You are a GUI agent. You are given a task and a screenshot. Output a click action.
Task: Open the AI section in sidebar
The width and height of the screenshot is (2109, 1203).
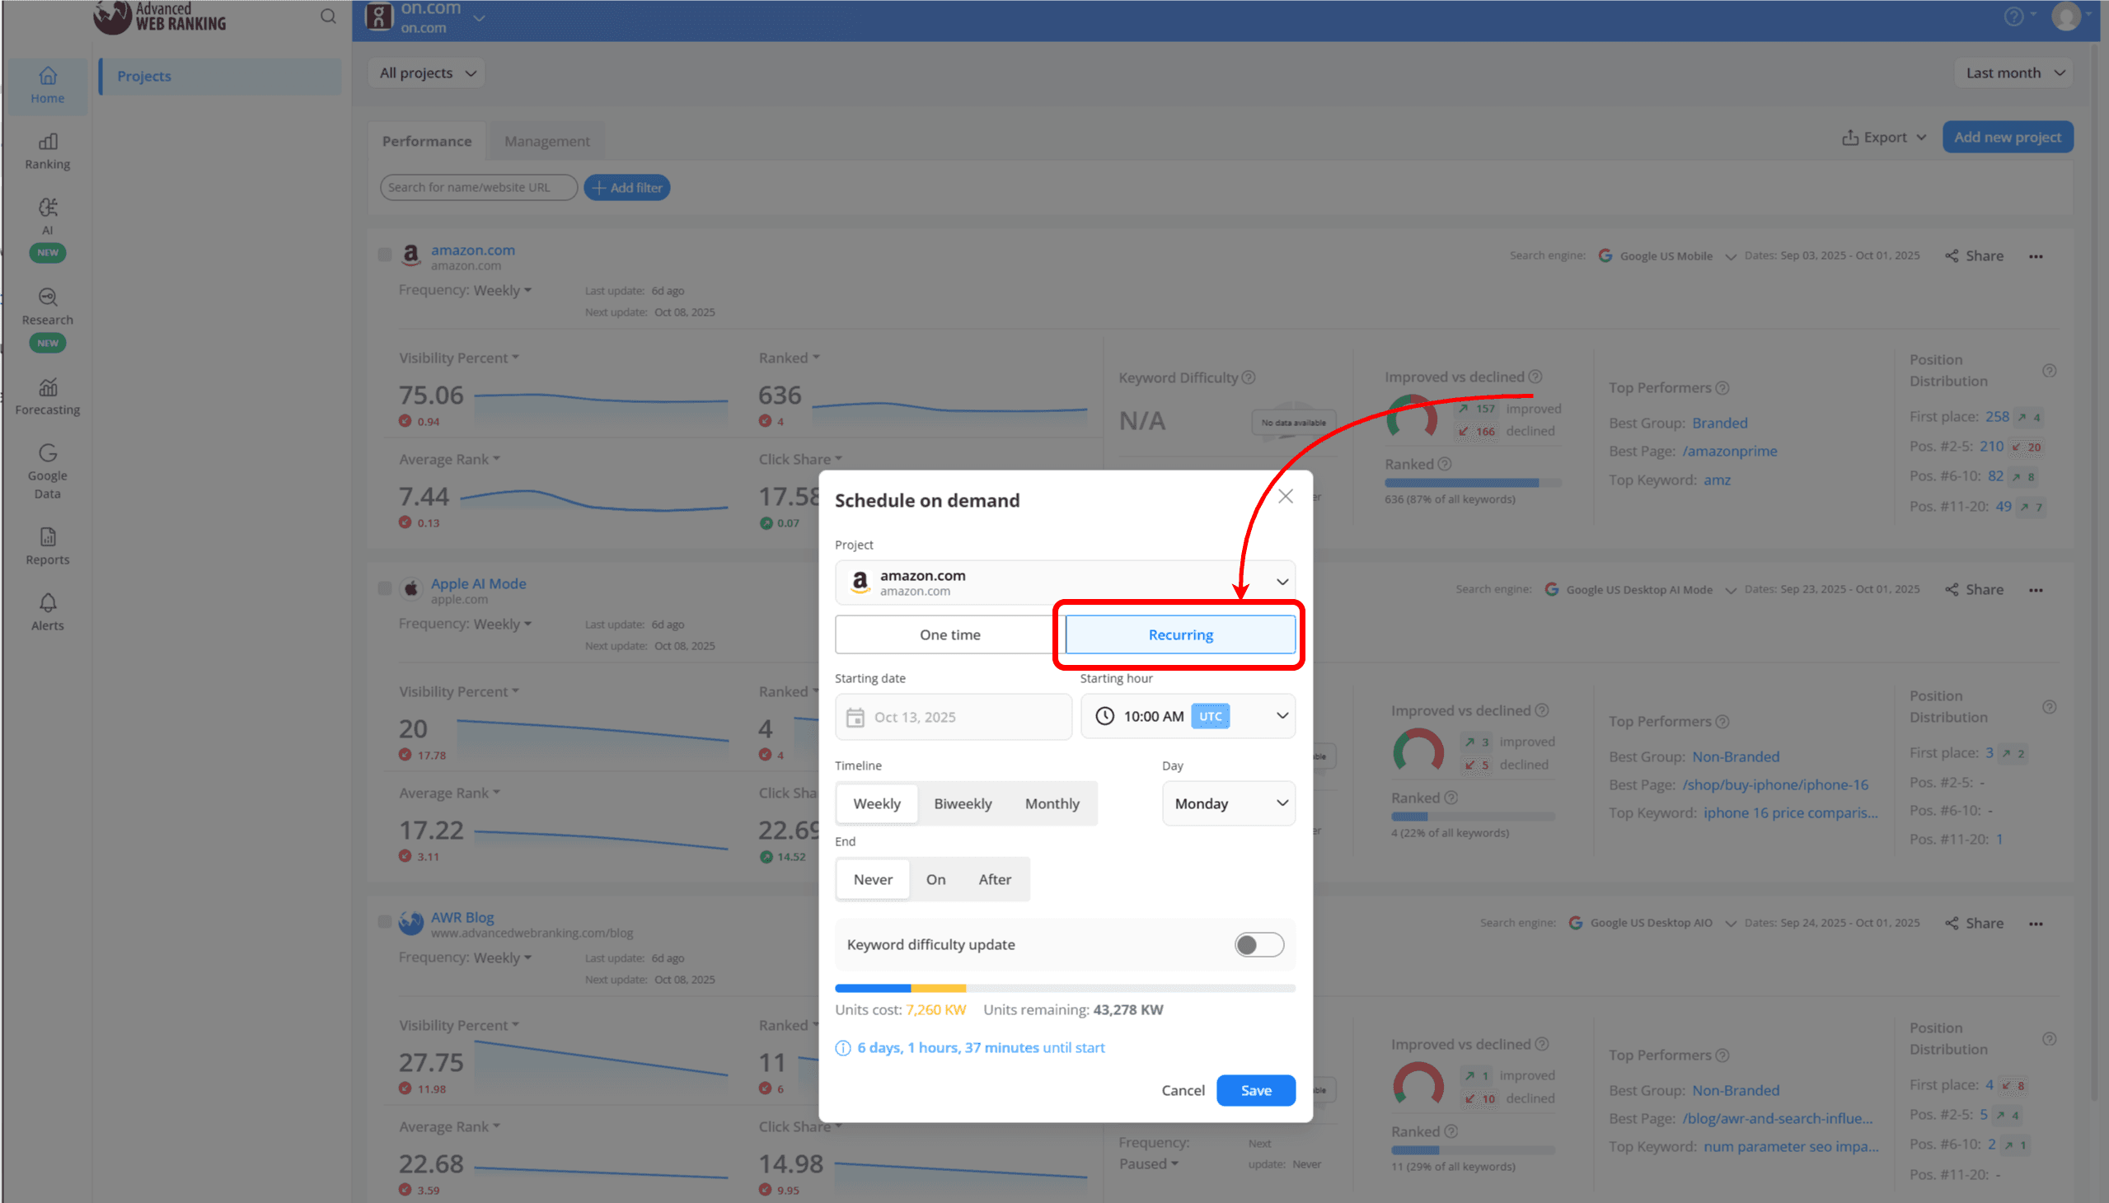[x=47, y=229]
